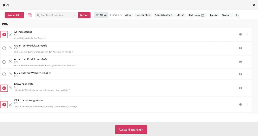Switch to grid view icon
Image resolution: width=258 pixels, height=136 pixels.
29,15
